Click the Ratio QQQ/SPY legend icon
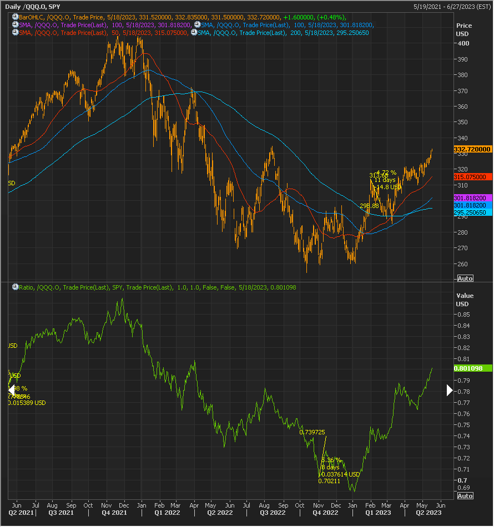 pyautogui.click(x=15, y=287)
